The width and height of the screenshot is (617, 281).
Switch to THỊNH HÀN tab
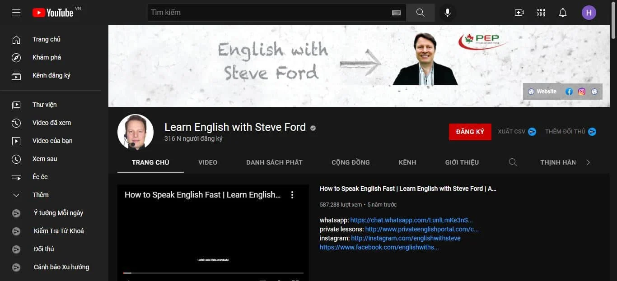[558, 162]
